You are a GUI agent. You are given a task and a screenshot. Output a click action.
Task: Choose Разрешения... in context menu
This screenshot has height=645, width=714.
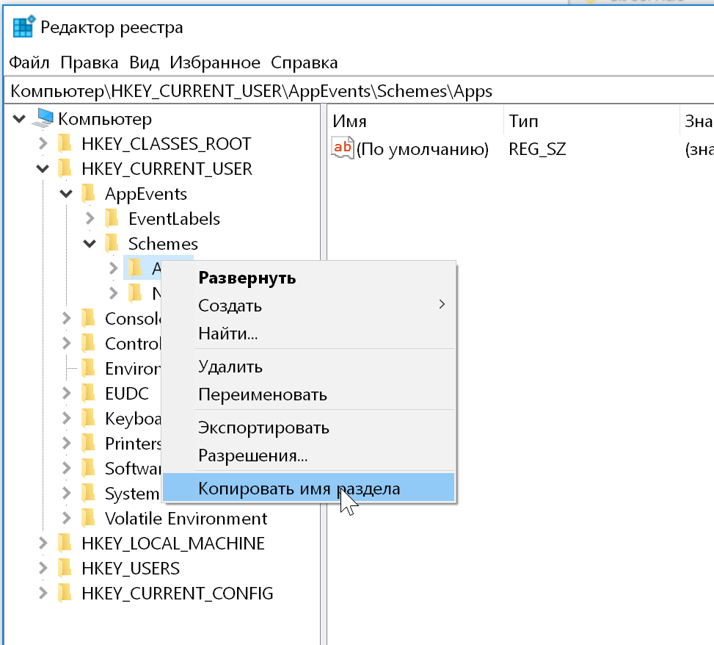(310, 455)
